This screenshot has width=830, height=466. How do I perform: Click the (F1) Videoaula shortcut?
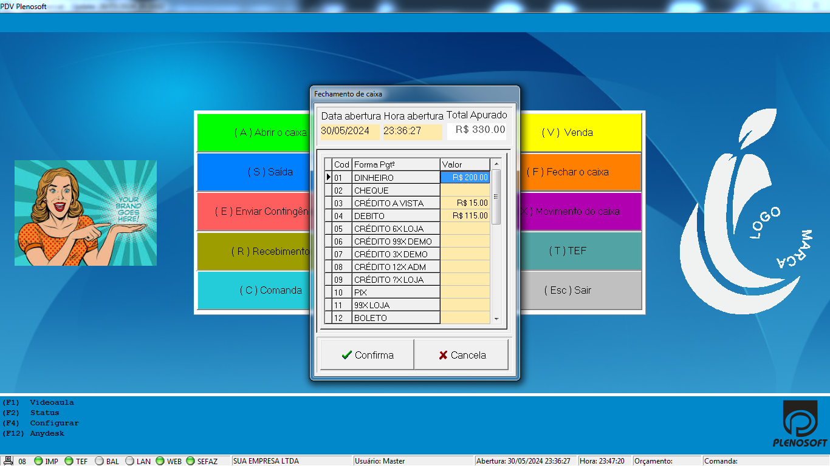[x=38, y=402]
